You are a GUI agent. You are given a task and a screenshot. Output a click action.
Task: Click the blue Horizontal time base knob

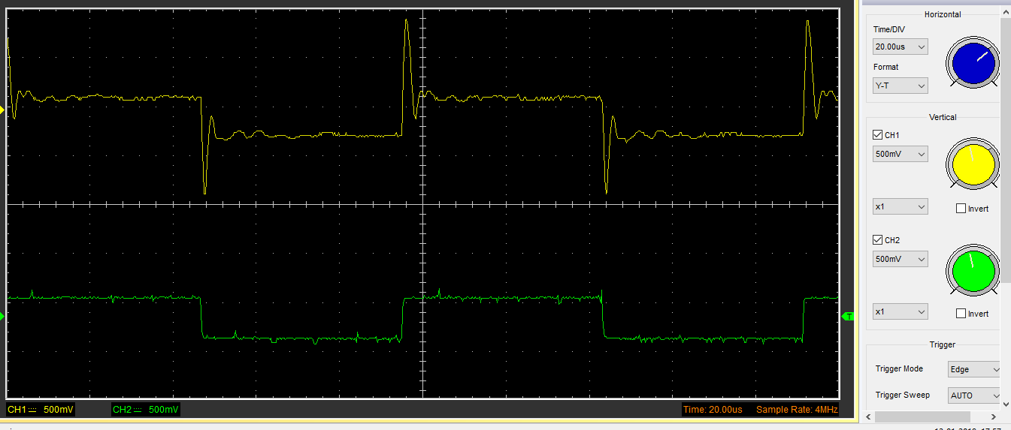[x=973, y=63]
